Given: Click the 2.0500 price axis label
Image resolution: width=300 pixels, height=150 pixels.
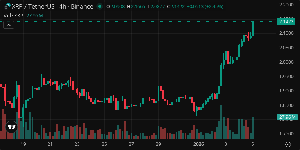Looking at the screenshot, I should [286, 48].
